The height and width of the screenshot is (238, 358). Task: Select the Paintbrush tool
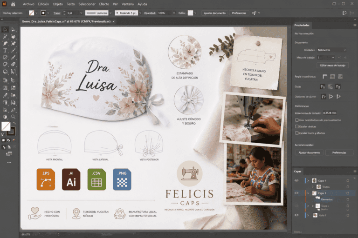[x=13, y=58]
